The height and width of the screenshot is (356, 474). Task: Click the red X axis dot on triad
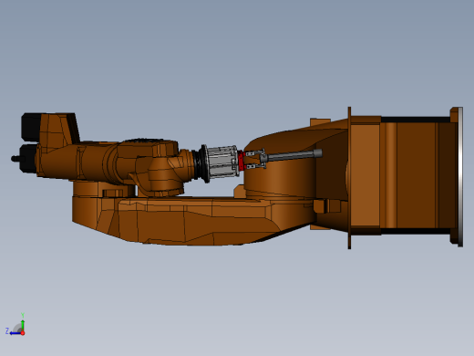pos(23,333)
